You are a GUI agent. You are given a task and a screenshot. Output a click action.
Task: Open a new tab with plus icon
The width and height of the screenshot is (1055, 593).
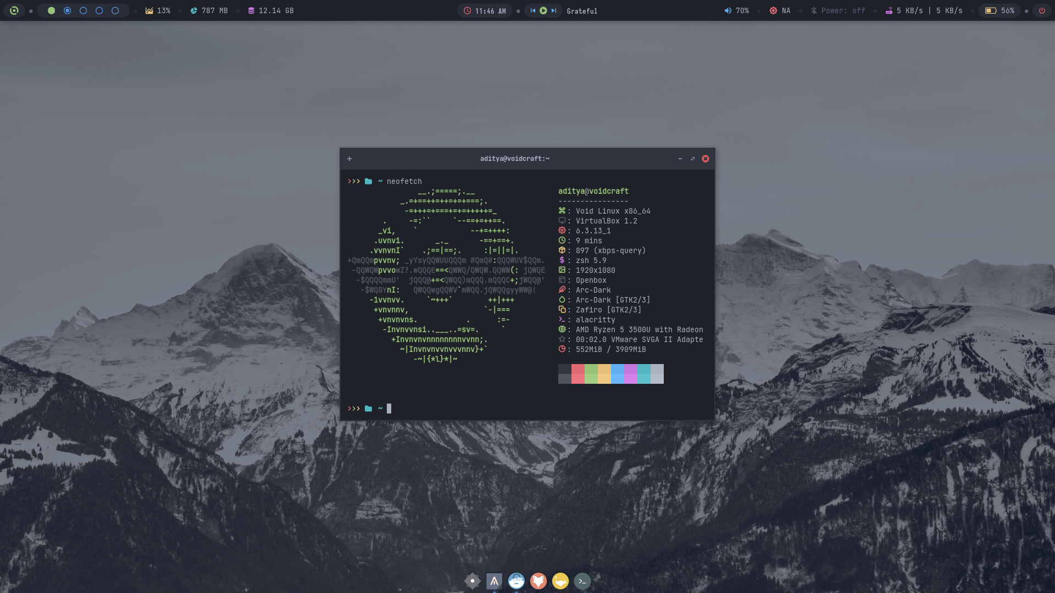[349, 159]
